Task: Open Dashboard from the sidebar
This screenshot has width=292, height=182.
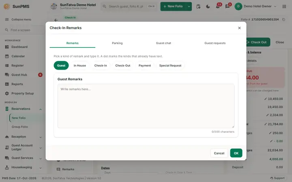Action: pos(19,47)
